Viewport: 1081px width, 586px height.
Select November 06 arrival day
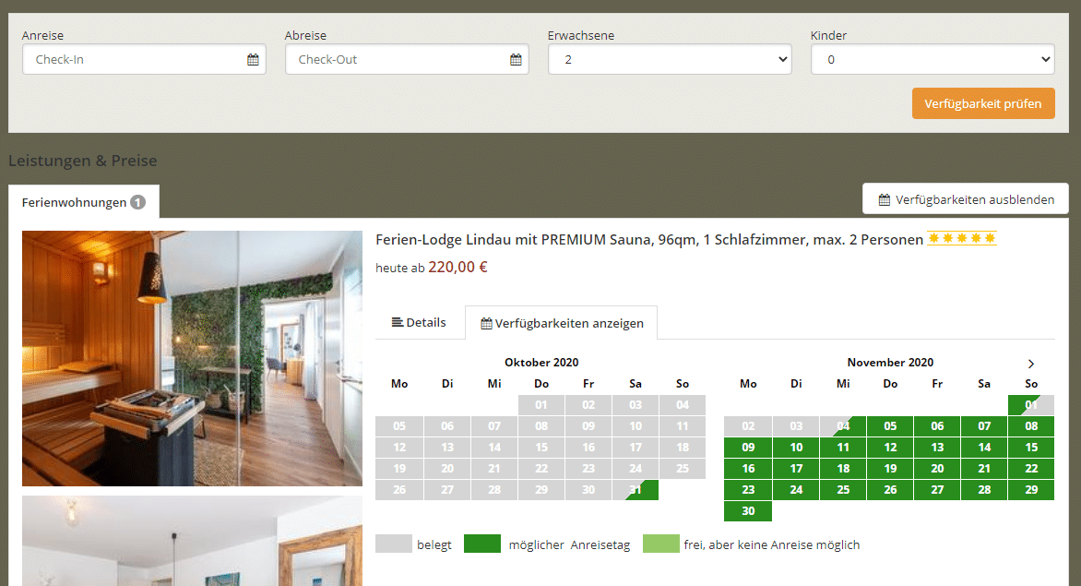pyautogui.click(x=937, y=426)
